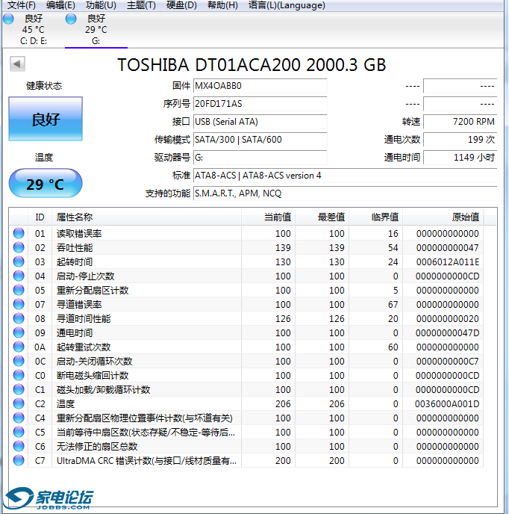Click the 固件 firmware field MX4OABB0

pyautogui.click(x=260, y=86)
